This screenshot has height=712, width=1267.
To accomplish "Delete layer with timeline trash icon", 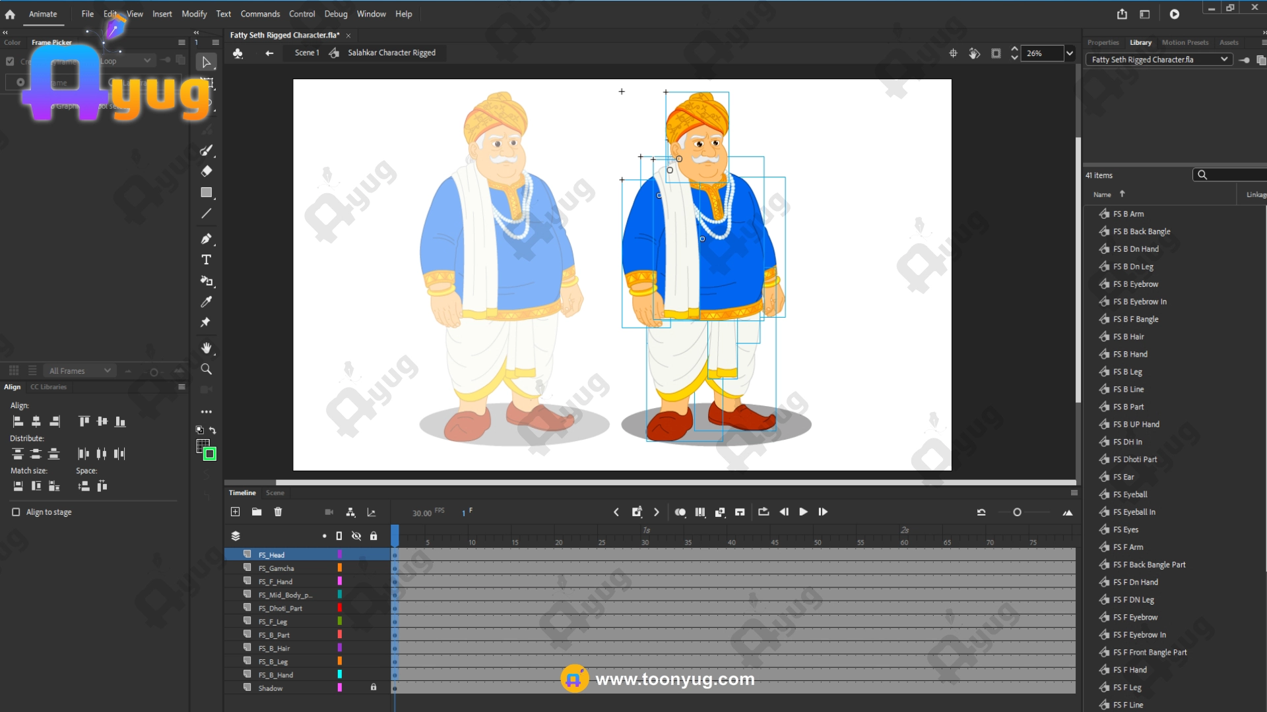I will (278, 512).
